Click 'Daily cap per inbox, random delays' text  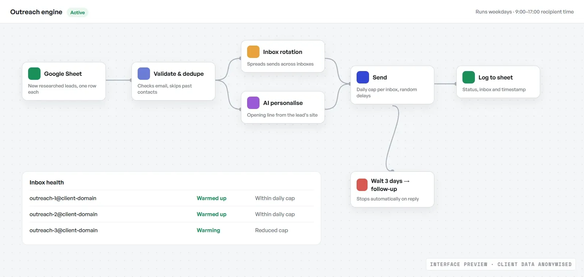pos(387,93)
